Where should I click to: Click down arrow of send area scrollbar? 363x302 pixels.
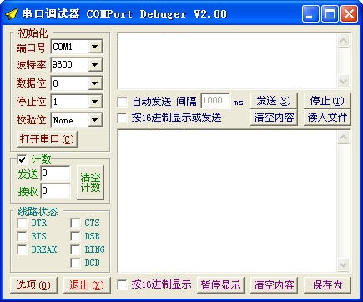(344, 82)
